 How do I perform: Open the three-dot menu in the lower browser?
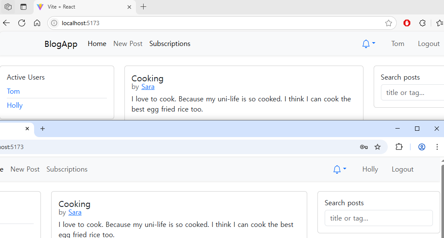point(437,147)
